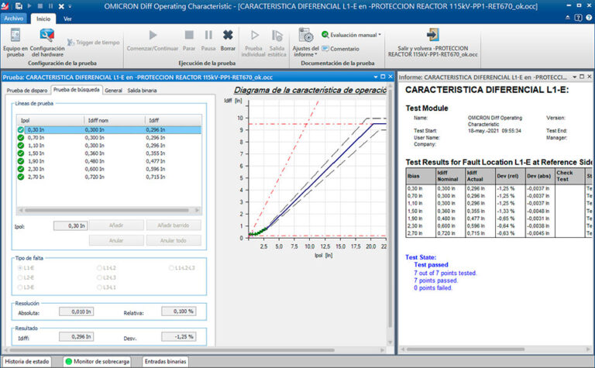Click the Anular todo button
595x368 pixels.
174,240
